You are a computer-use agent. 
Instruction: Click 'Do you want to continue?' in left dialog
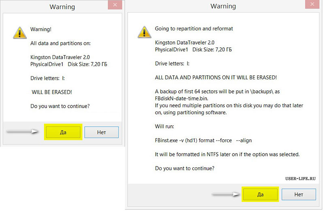click(x=60, y=106)
